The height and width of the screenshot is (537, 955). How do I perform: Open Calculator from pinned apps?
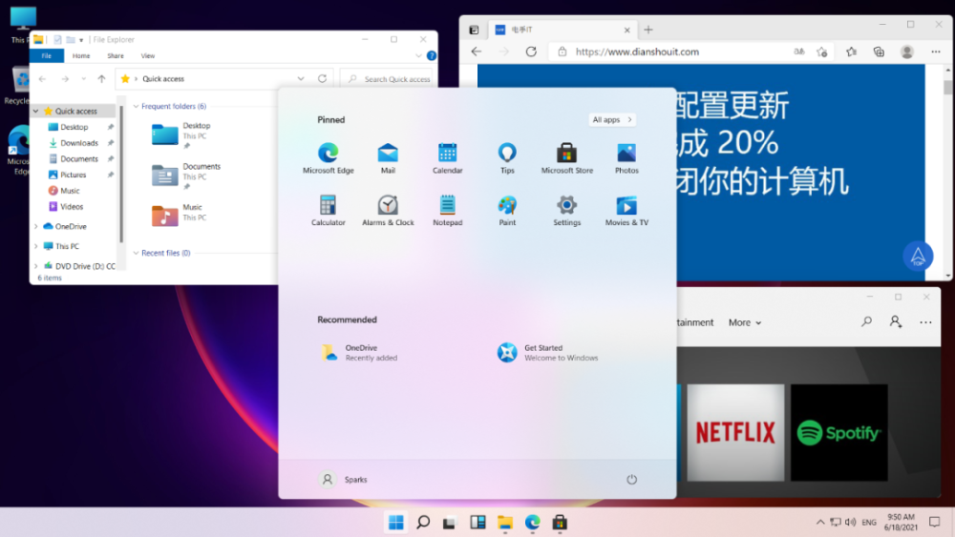[x=328, y=211]
